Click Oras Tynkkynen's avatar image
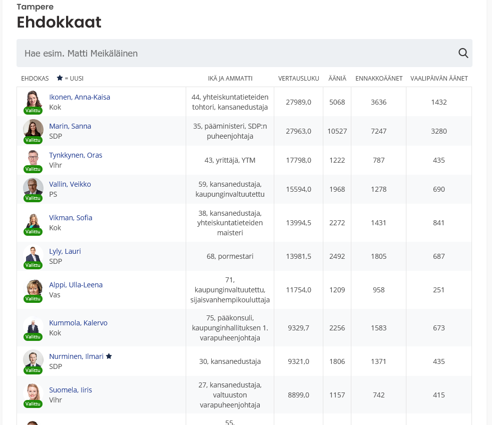The height and width of the screenshot is (425, 492). pyautogui.click(x=33, y=158)
